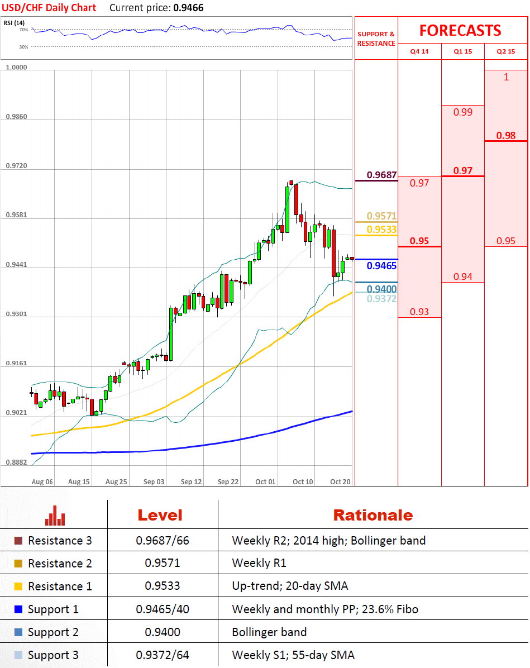Click the 'Sep 22' date axis label
Image resolution: width=530 pixels, height=668 pixels.
(x=228, y=482)
